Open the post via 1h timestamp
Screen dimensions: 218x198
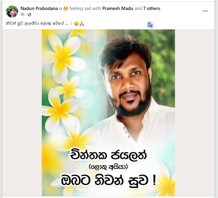(22, 15)
